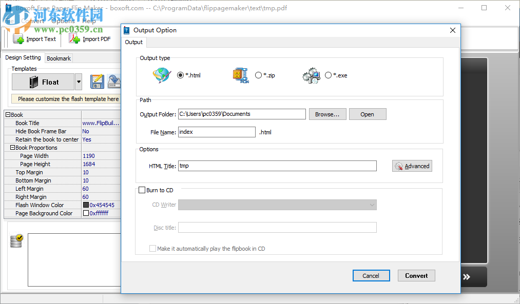520x304 pixels.
Task: Click the Import Text toolbar icon
Action: tap(18, 39)
